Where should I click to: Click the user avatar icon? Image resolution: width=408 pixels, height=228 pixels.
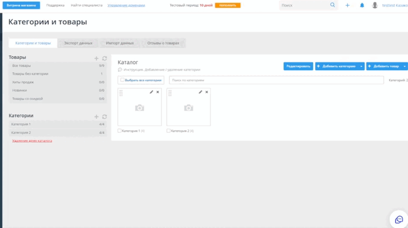point(375,5)
